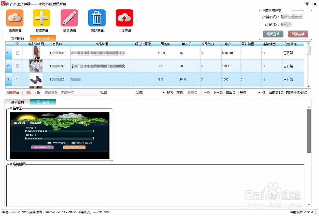
Task: Click the 切换店铺 button
Action: [298, 34]
